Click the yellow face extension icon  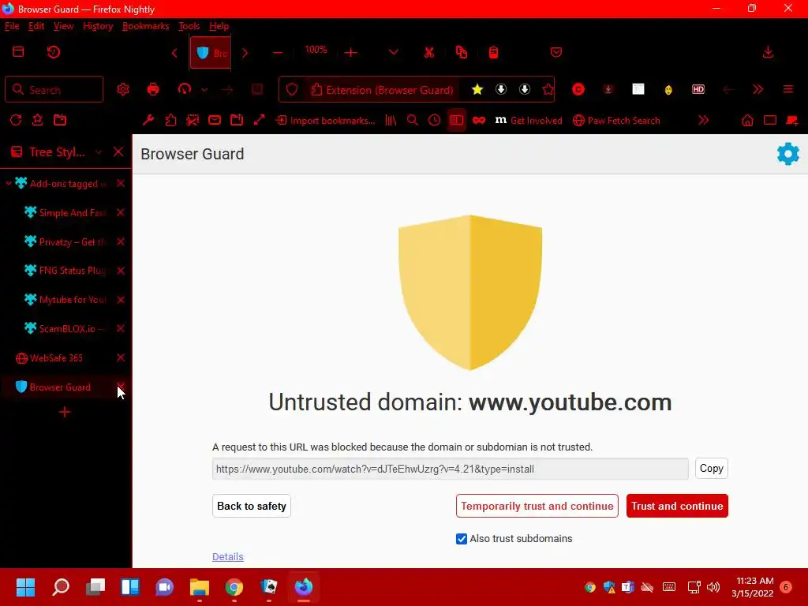(668, 90)
